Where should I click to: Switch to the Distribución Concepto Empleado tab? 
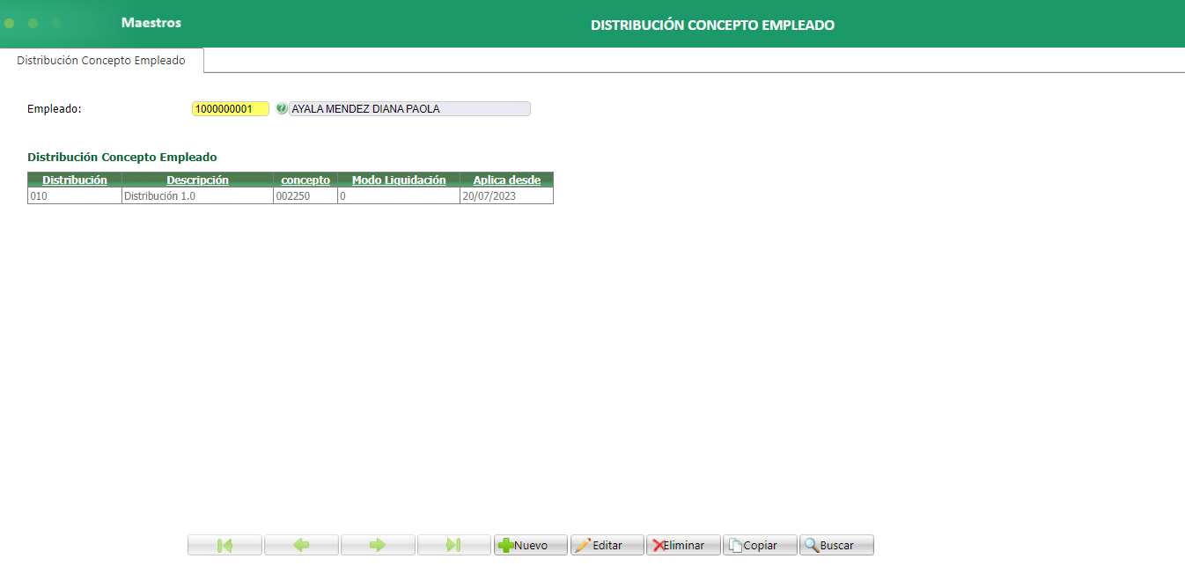101,60
